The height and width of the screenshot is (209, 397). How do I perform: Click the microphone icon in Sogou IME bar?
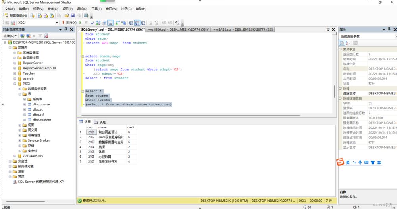360,163
